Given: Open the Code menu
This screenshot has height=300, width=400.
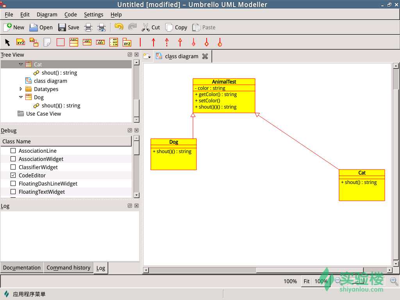Looking at the screenshot, I should click(70, 14).
